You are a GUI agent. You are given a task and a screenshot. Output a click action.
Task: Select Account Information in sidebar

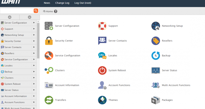[x=16, y=96]
